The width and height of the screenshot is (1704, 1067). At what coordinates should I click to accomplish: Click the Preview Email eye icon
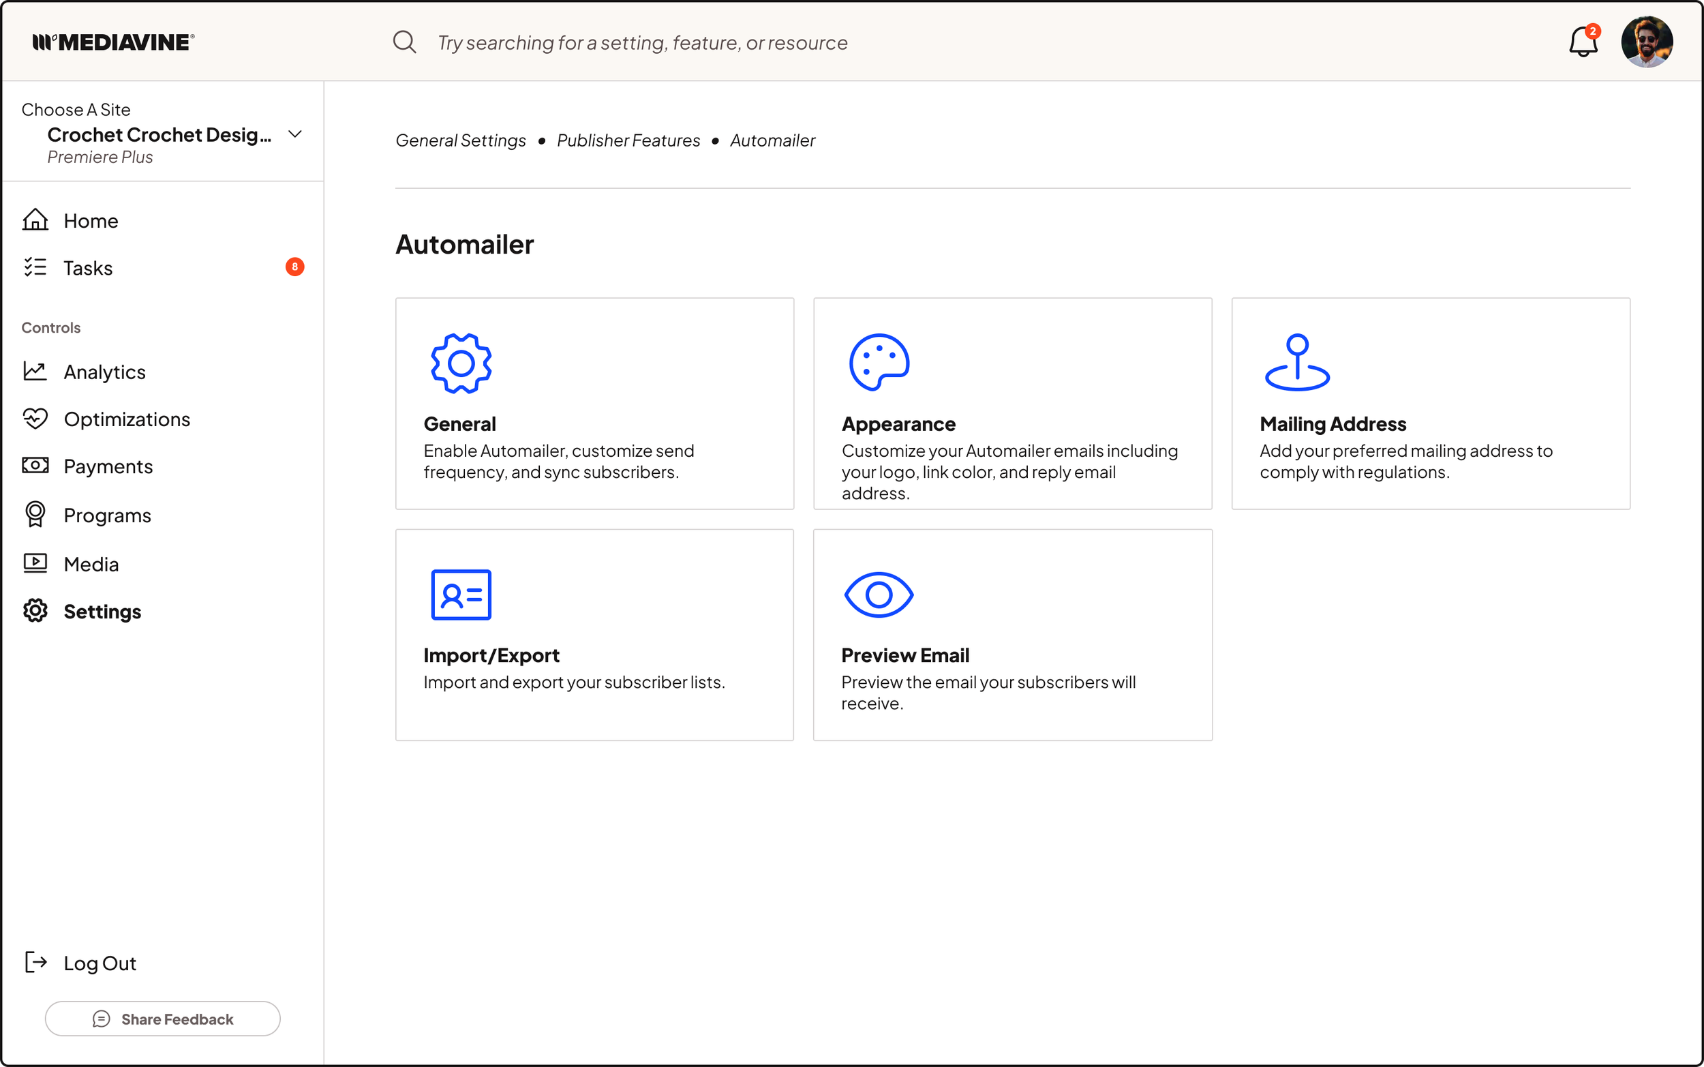[879, 595]
